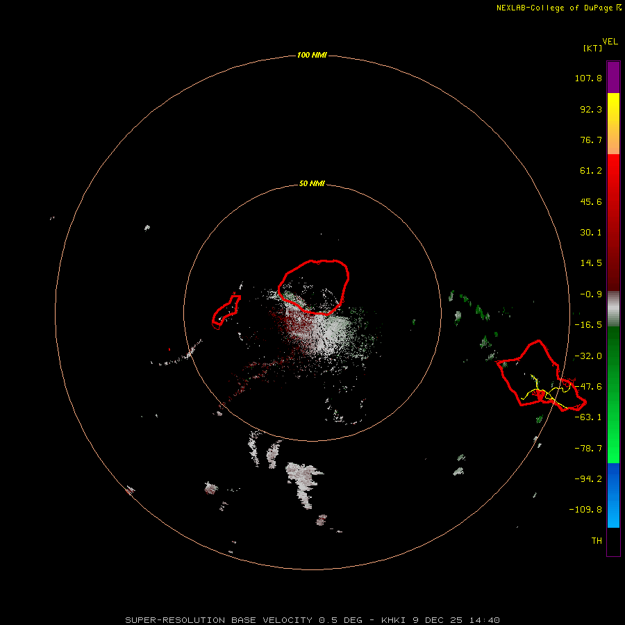Viewport: 625px width, 625px height.
Task: Click the VEL legend title
Action: point(610,42)
